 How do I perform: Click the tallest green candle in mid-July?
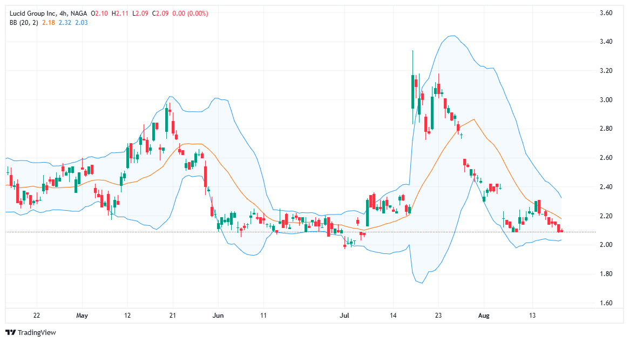click(413, 91)
